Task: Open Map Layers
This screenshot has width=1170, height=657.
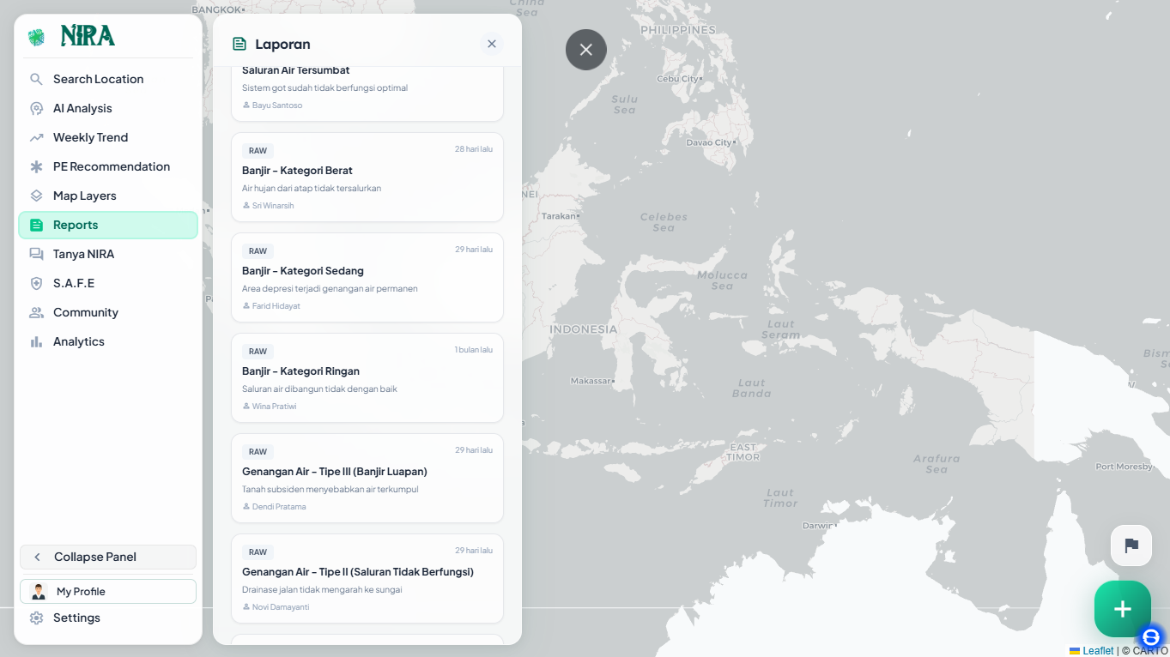Action: 108,196
